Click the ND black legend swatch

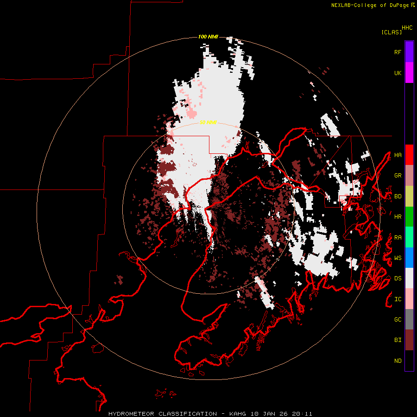409,360
